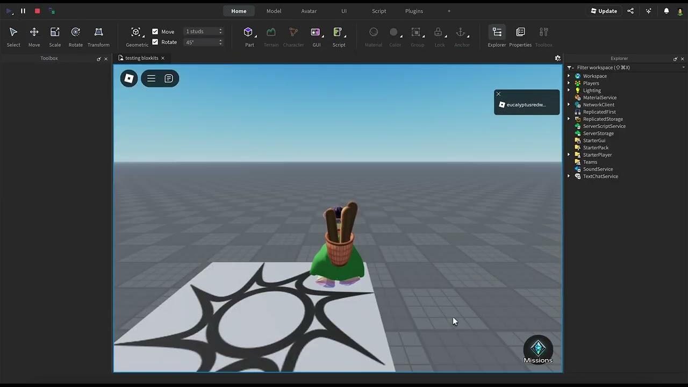688x387 pixels.
Task: Click the Lock tool
Action: pos(439,37)
